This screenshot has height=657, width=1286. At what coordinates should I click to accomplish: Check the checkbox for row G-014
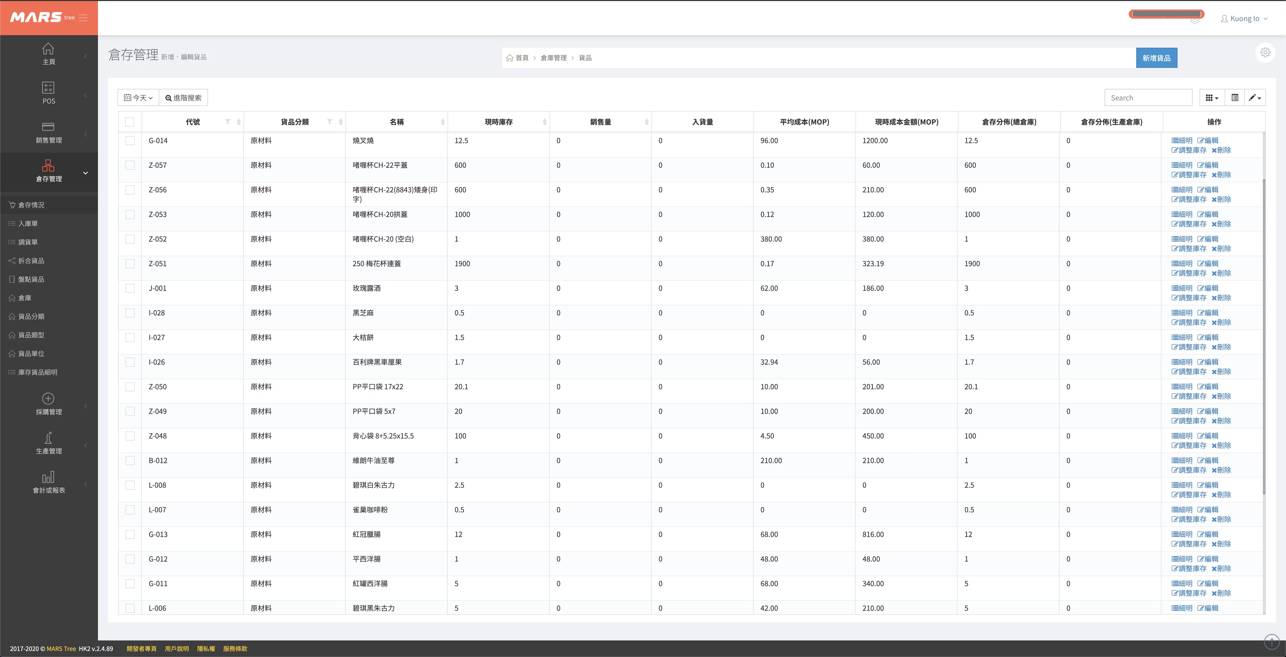pos(130,141)
